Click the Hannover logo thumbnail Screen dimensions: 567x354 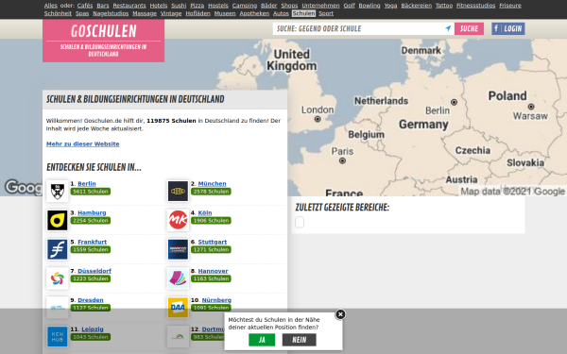tap(178, 278)
